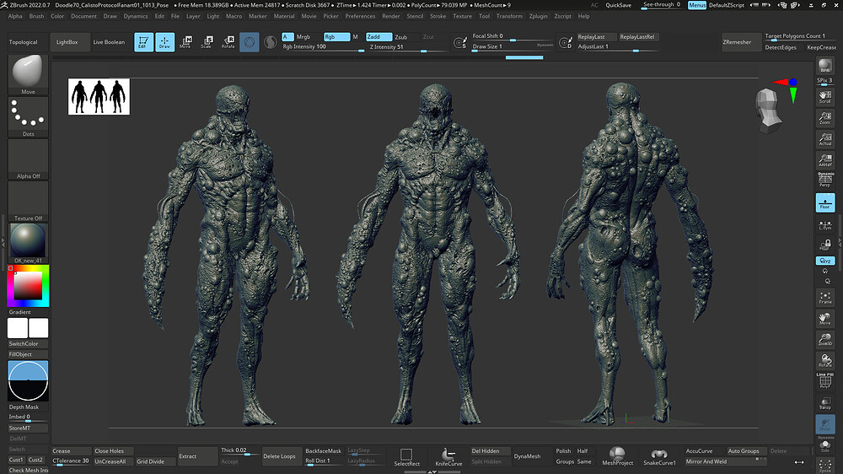This screenshot has width=843, height=474.
Task: Toggle BackfaceMask option
Action: point(323,451)
